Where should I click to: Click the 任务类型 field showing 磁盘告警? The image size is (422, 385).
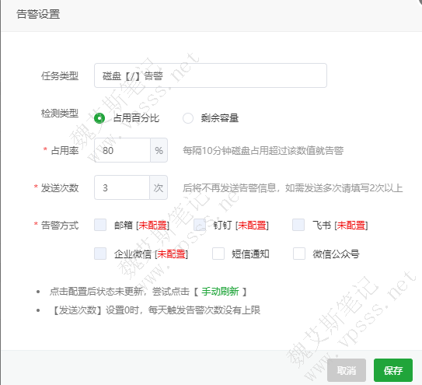tap(211, 75)
